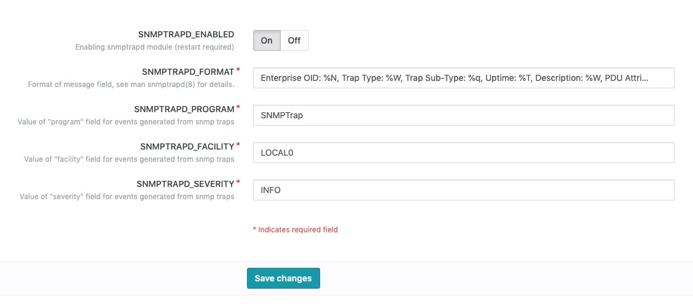Switch SNMPTRAPD_ENABLED to Off
This screenshot has width=693, height=304.
[x=294, y=40]
